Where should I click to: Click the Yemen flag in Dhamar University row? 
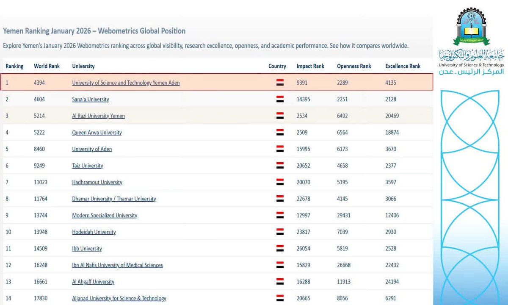280,199
